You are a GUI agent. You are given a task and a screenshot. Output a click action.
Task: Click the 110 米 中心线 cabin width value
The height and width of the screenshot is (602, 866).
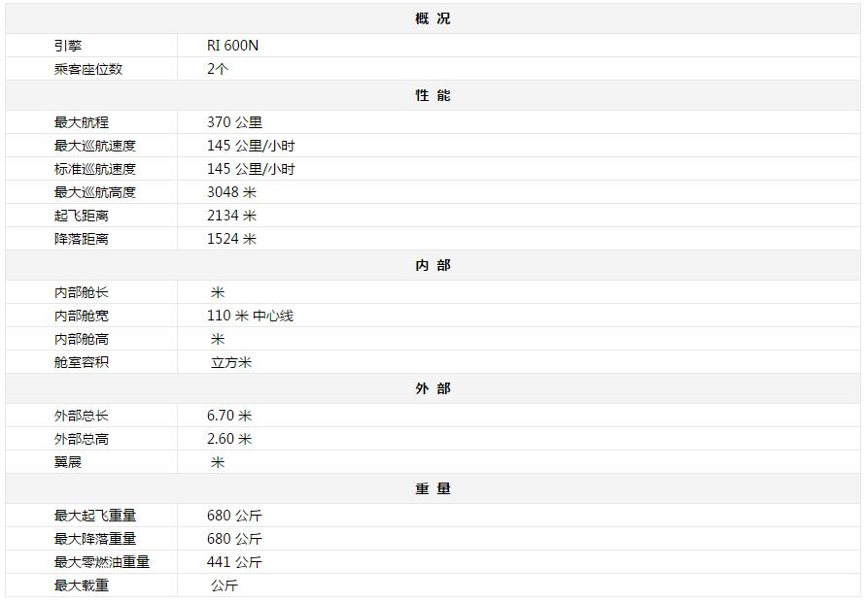pos(250,316)
